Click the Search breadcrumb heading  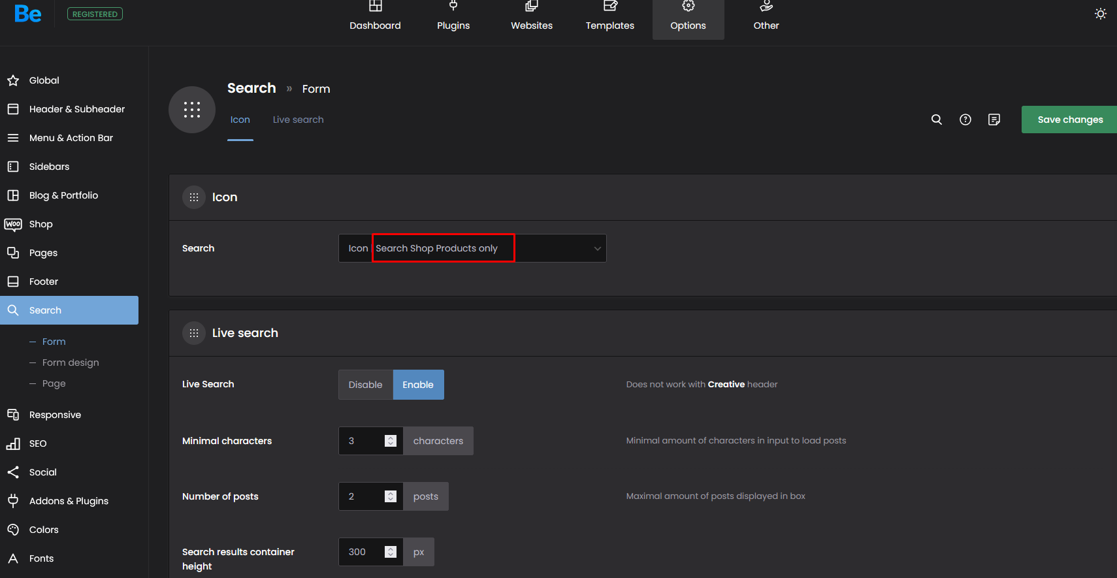point(251,88)
